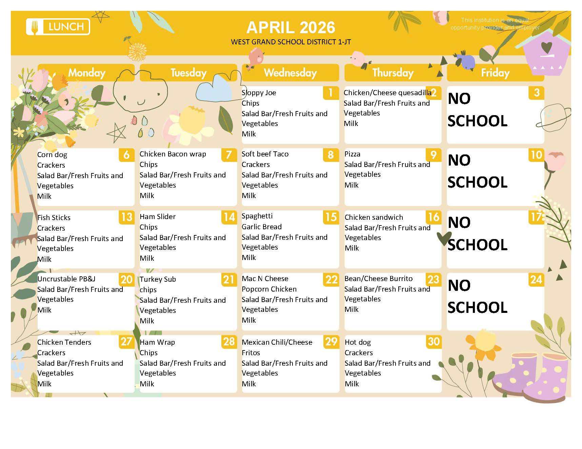Click the Uncrustable PB&J menu entry

[x=66, y=279]
